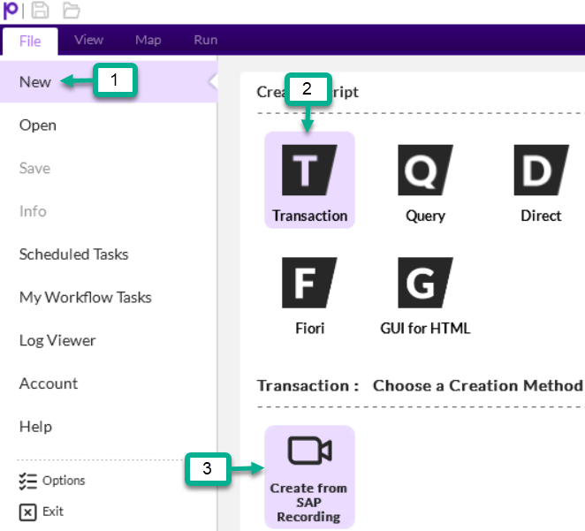Click the Exit label text
This screenshot has height=531, width=585.
(53, 512)
